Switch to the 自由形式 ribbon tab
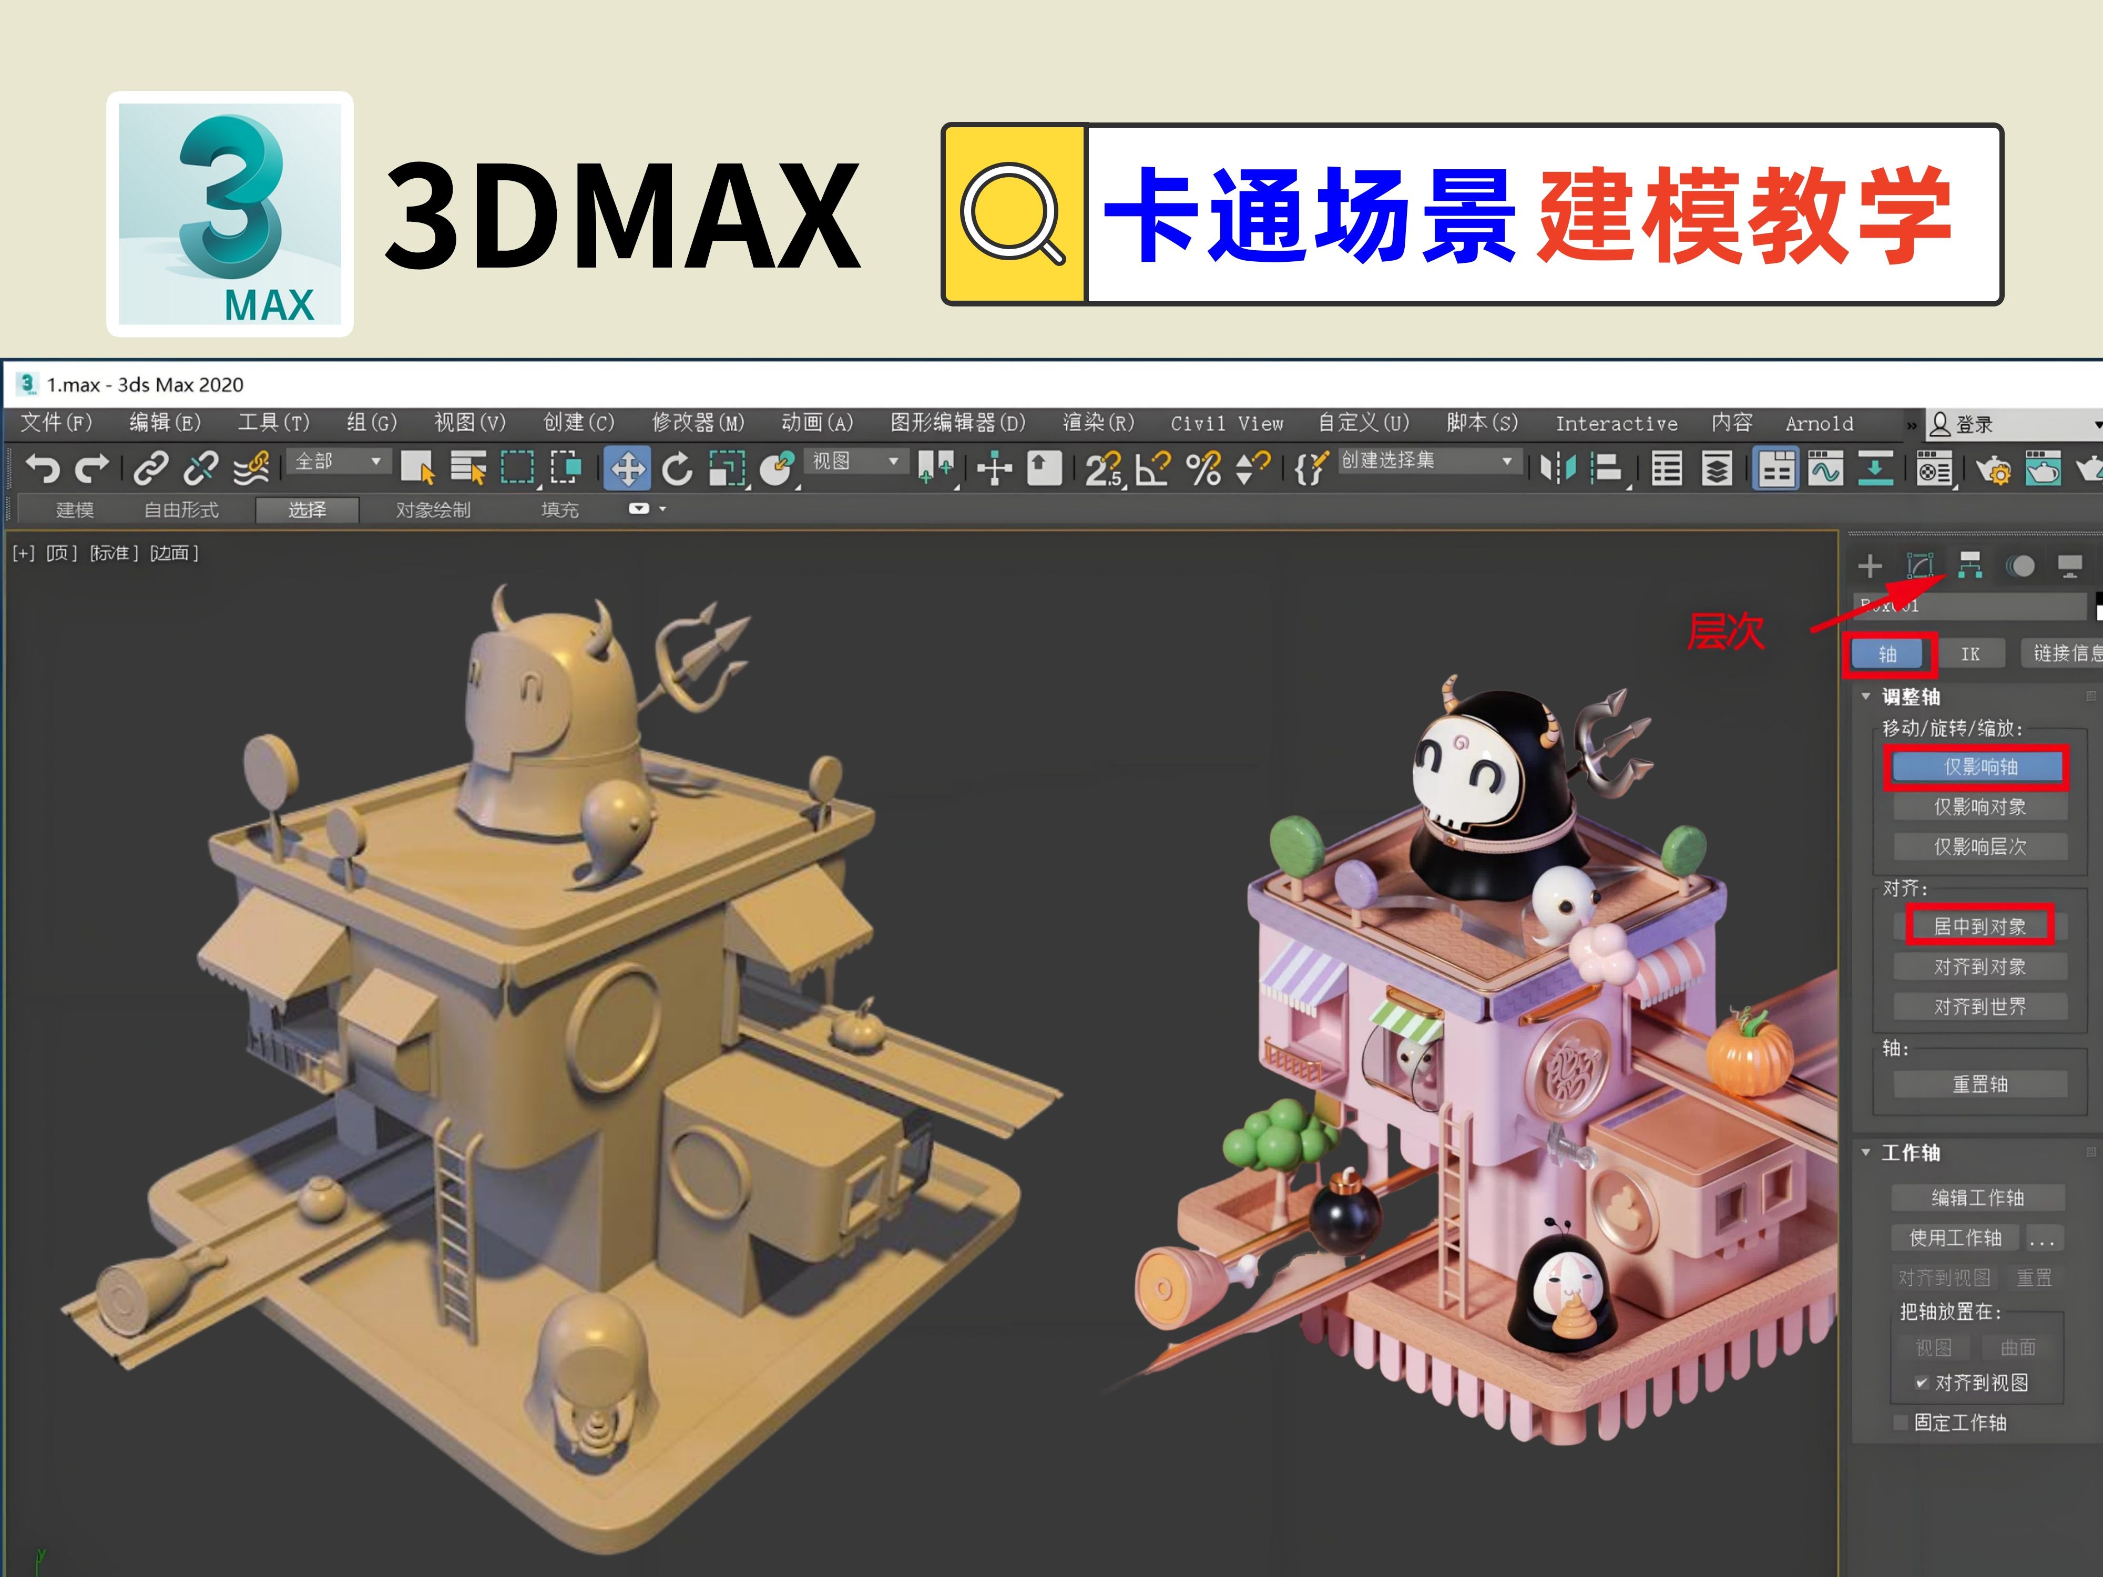This screenshot has height=1577, width=2103. click(181, 510)
